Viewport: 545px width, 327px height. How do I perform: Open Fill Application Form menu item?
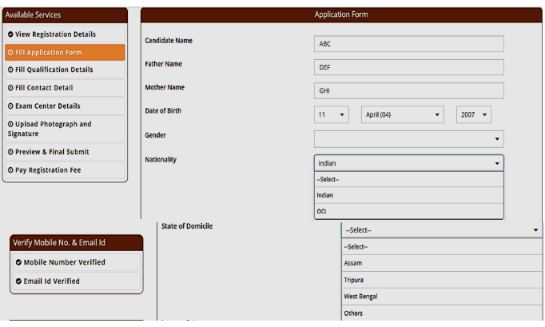(65, 53)
